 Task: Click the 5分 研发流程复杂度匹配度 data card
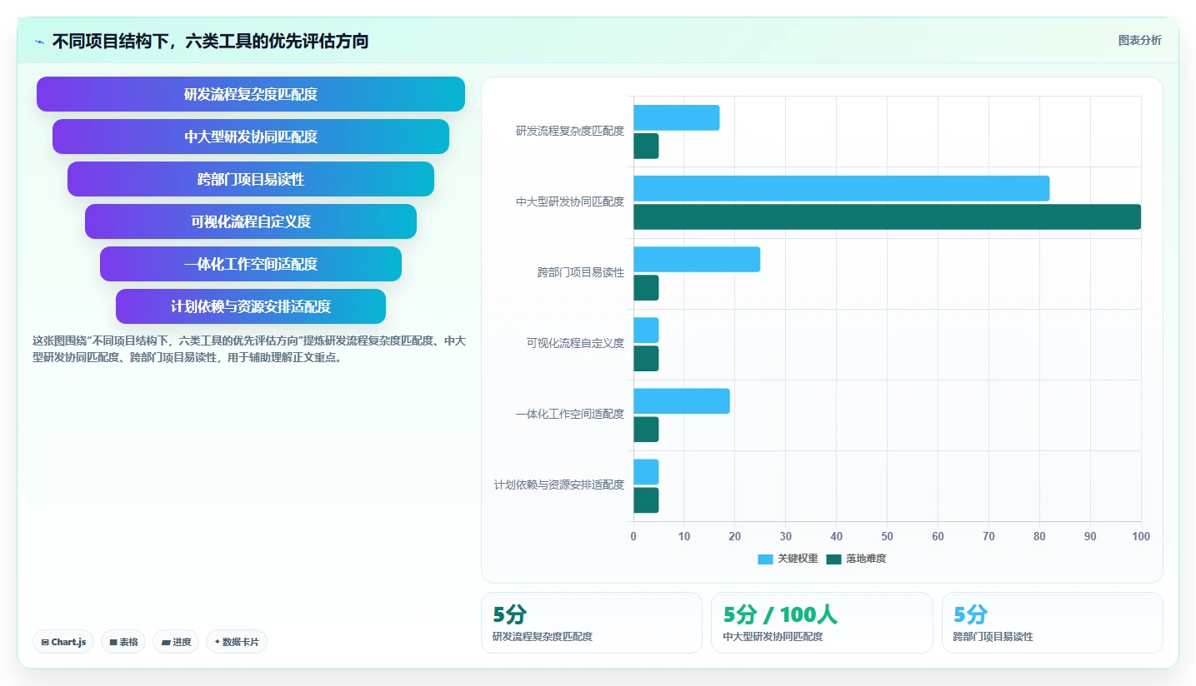point(592,623)
